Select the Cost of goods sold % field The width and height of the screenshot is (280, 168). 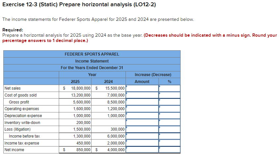[x=169, y=95]
